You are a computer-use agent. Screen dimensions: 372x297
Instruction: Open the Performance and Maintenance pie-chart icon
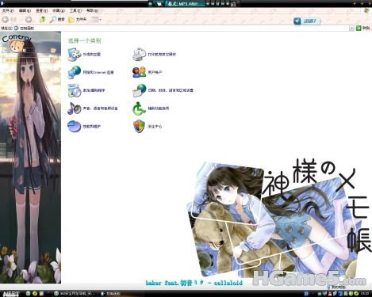(x=75, y=126)
